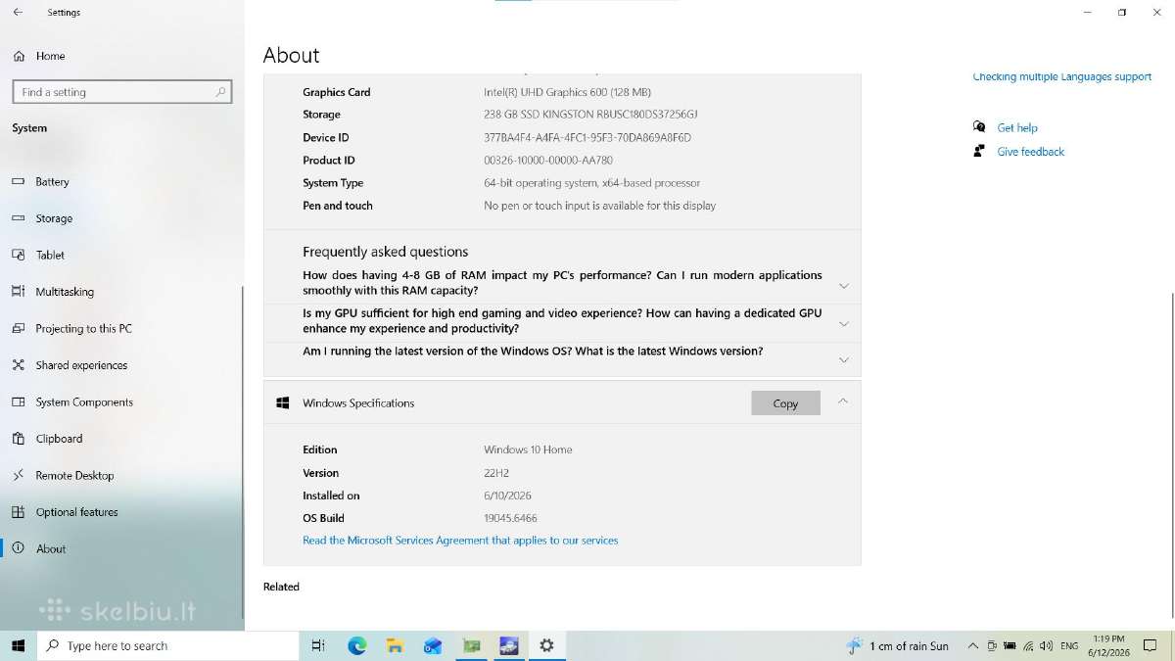Click the Settings gear taskbar icon
The image size is (1175, 661).
point(546,645)
